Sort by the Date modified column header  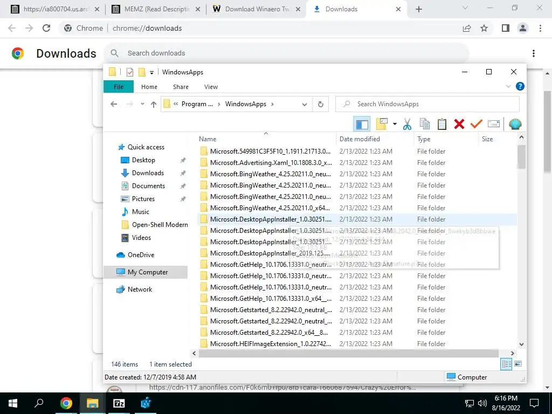pos(375,139)
